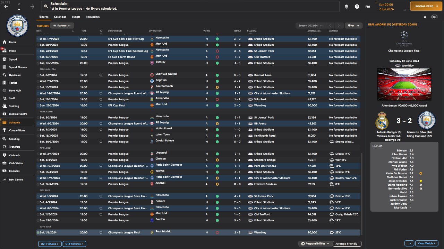Click the Manchester City club badge at top left
Viewport: 444px width, 249px height.
tap(17, 25)
